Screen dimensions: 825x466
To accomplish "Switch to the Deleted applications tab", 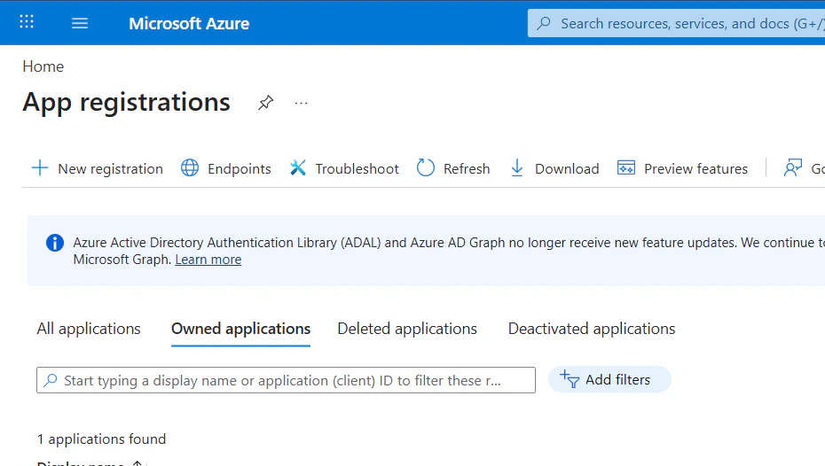I will click(407, 329).
